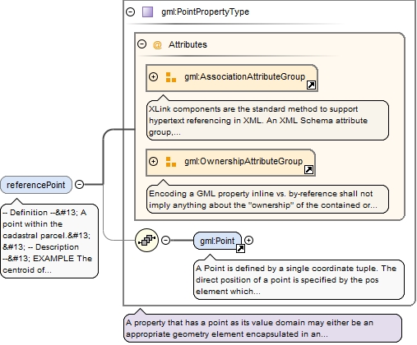Collapse the gml:PointPropertyType container
417x345 pixels.
click(130, 11)
